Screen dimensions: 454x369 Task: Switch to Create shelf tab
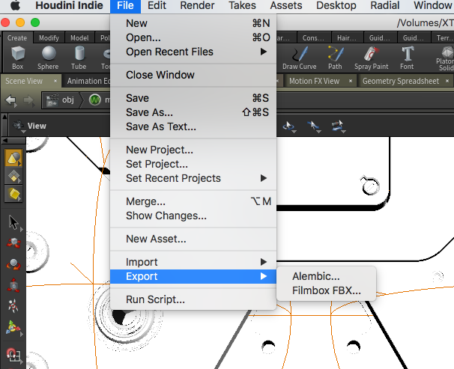pos(17,38)
